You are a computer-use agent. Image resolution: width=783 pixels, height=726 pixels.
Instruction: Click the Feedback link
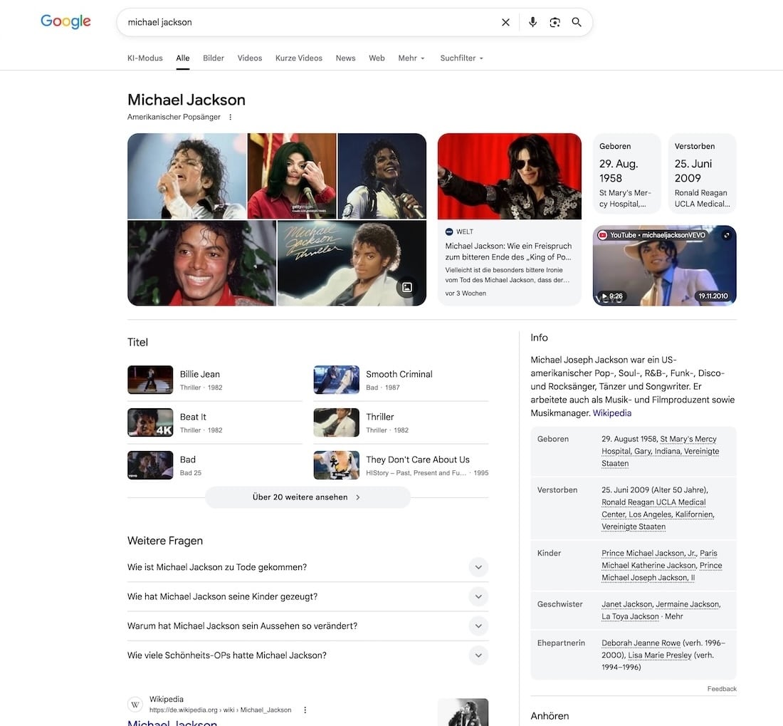[x=722, y=688]
